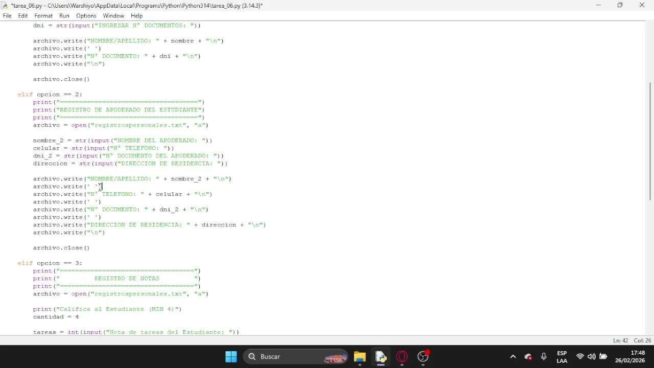Open the Wi-Fi network tray icon
The height and width of the screenshot is (368, 654).
(x=580, y=357)
